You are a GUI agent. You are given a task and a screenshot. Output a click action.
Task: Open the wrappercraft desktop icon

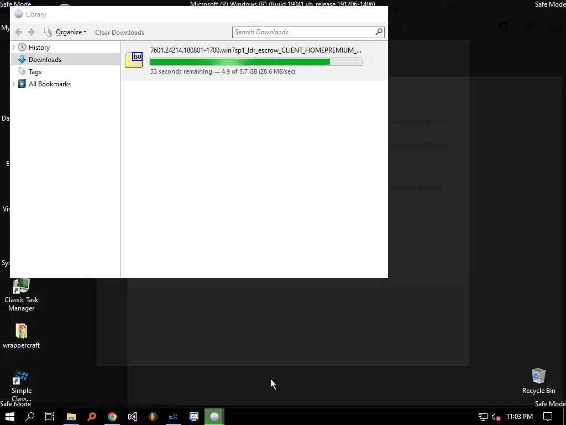(x=22, y=336)
